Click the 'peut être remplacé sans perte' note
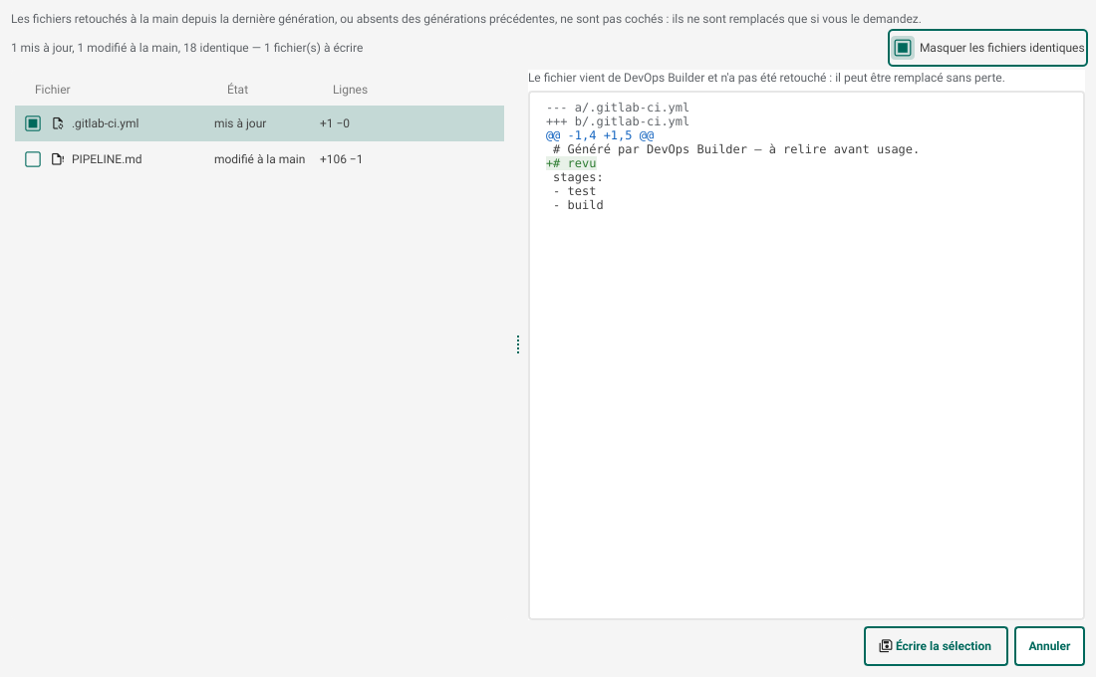The height and width of the screenshot is (677, 1096). [x=924, y=78]
